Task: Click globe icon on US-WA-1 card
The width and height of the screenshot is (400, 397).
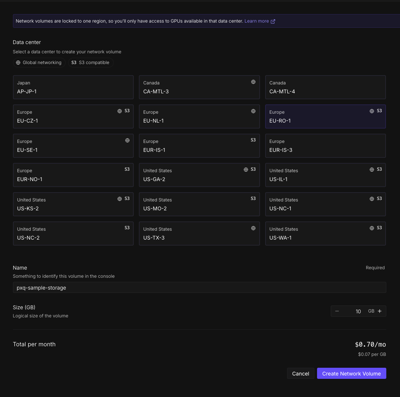Action: coord(372,228)
